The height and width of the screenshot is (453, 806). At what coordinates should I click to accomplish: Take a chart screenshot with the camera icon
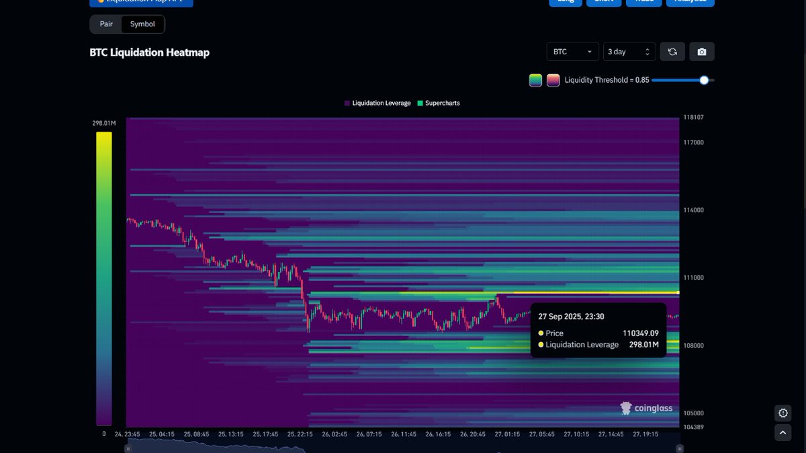702,52
